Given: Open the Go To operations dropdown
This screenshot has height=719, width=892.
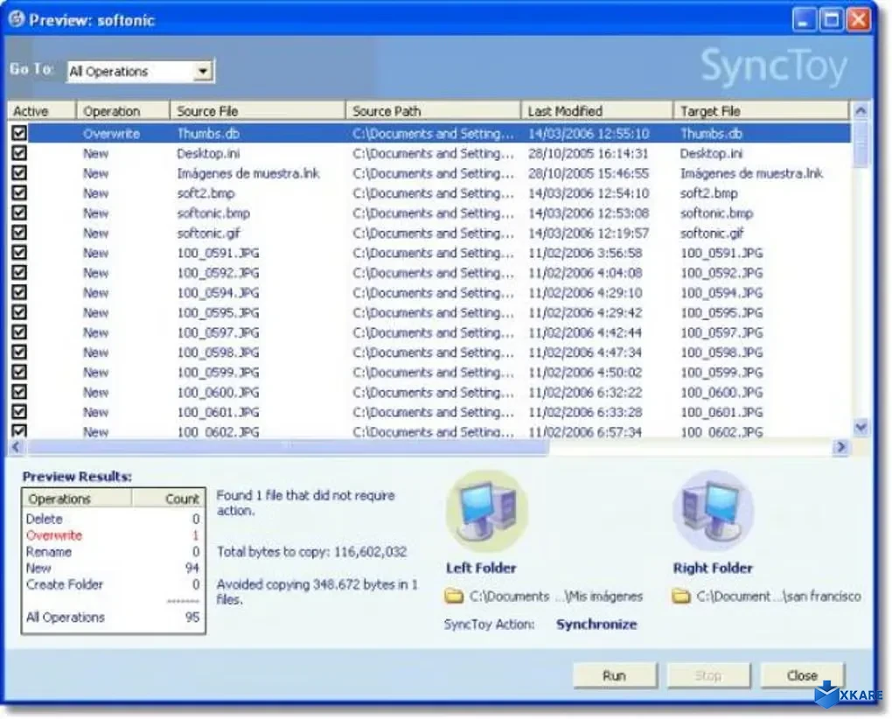Looking at the screenshot, I should pyautogui.click(x=205, y=71).
